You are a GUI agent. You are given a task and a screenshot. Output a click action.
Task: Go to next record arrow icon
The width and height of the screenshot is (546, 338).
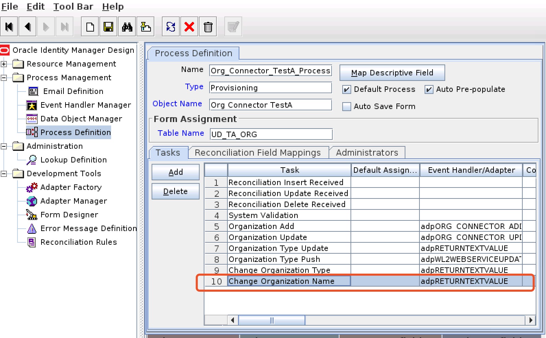pos(46,27)
